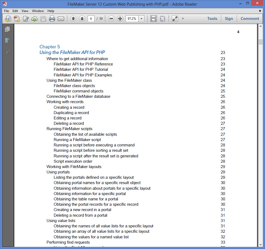Click the page number input field

click(x=91, y=19)
